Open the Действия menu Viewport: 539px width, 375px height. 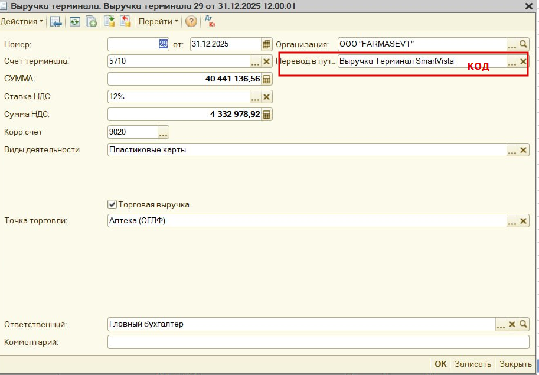coord(22,22)
